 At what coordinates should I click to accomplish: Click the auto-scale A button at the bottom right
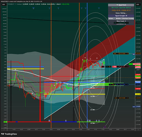pyautogui.click(x=138, y=130)
